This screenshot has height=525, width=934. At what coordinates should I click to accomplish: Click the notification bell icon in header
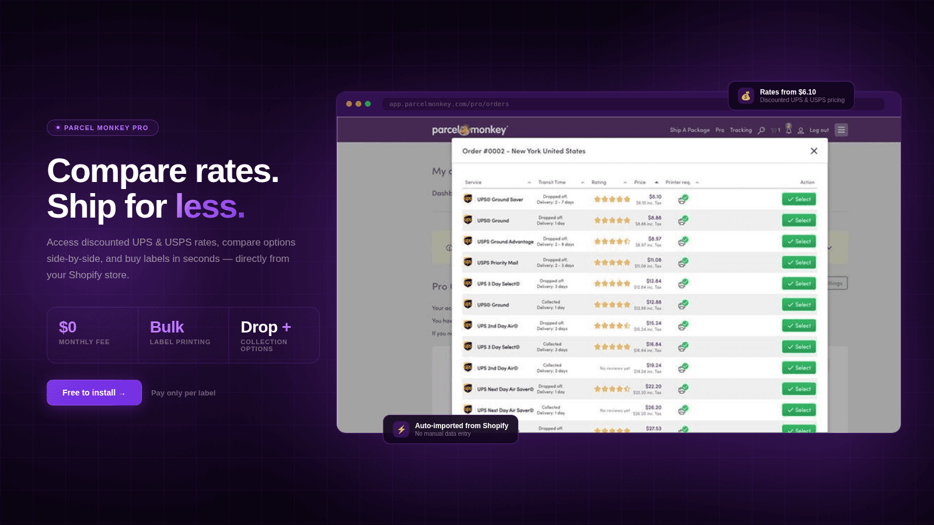[x=789, y=129]
